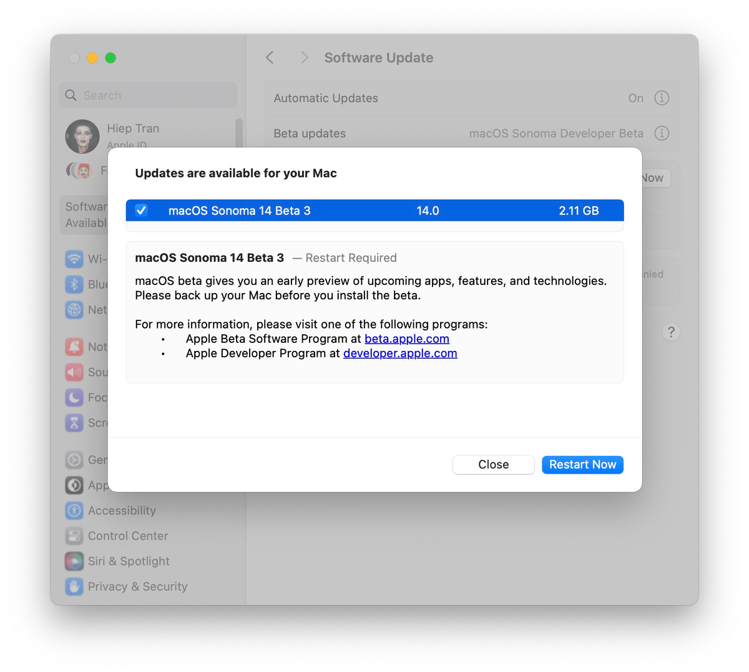Open Notifications bell icon

click(74, 347)
